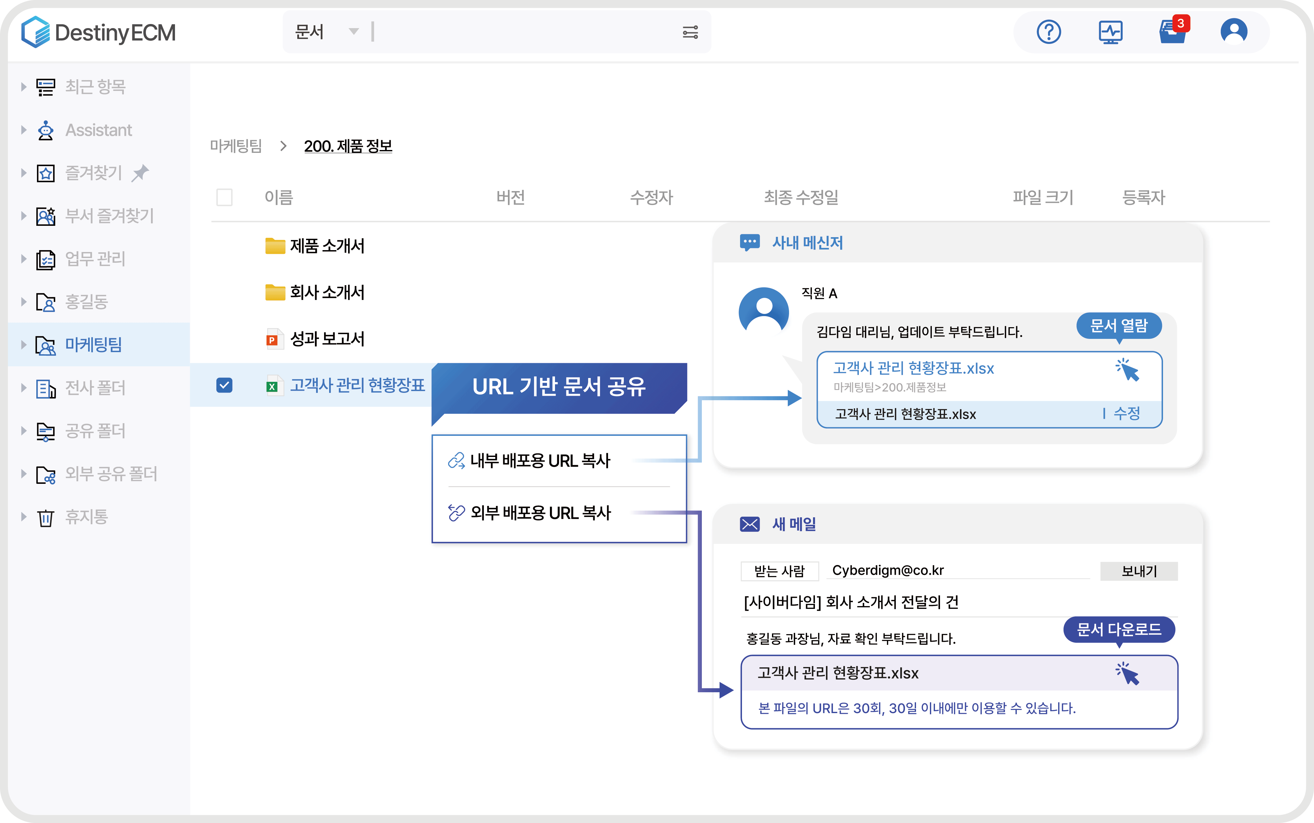
Task: Click the 고객사 관리 현황장표.xlsx link in messenger
Action: (x=913, y=369)
